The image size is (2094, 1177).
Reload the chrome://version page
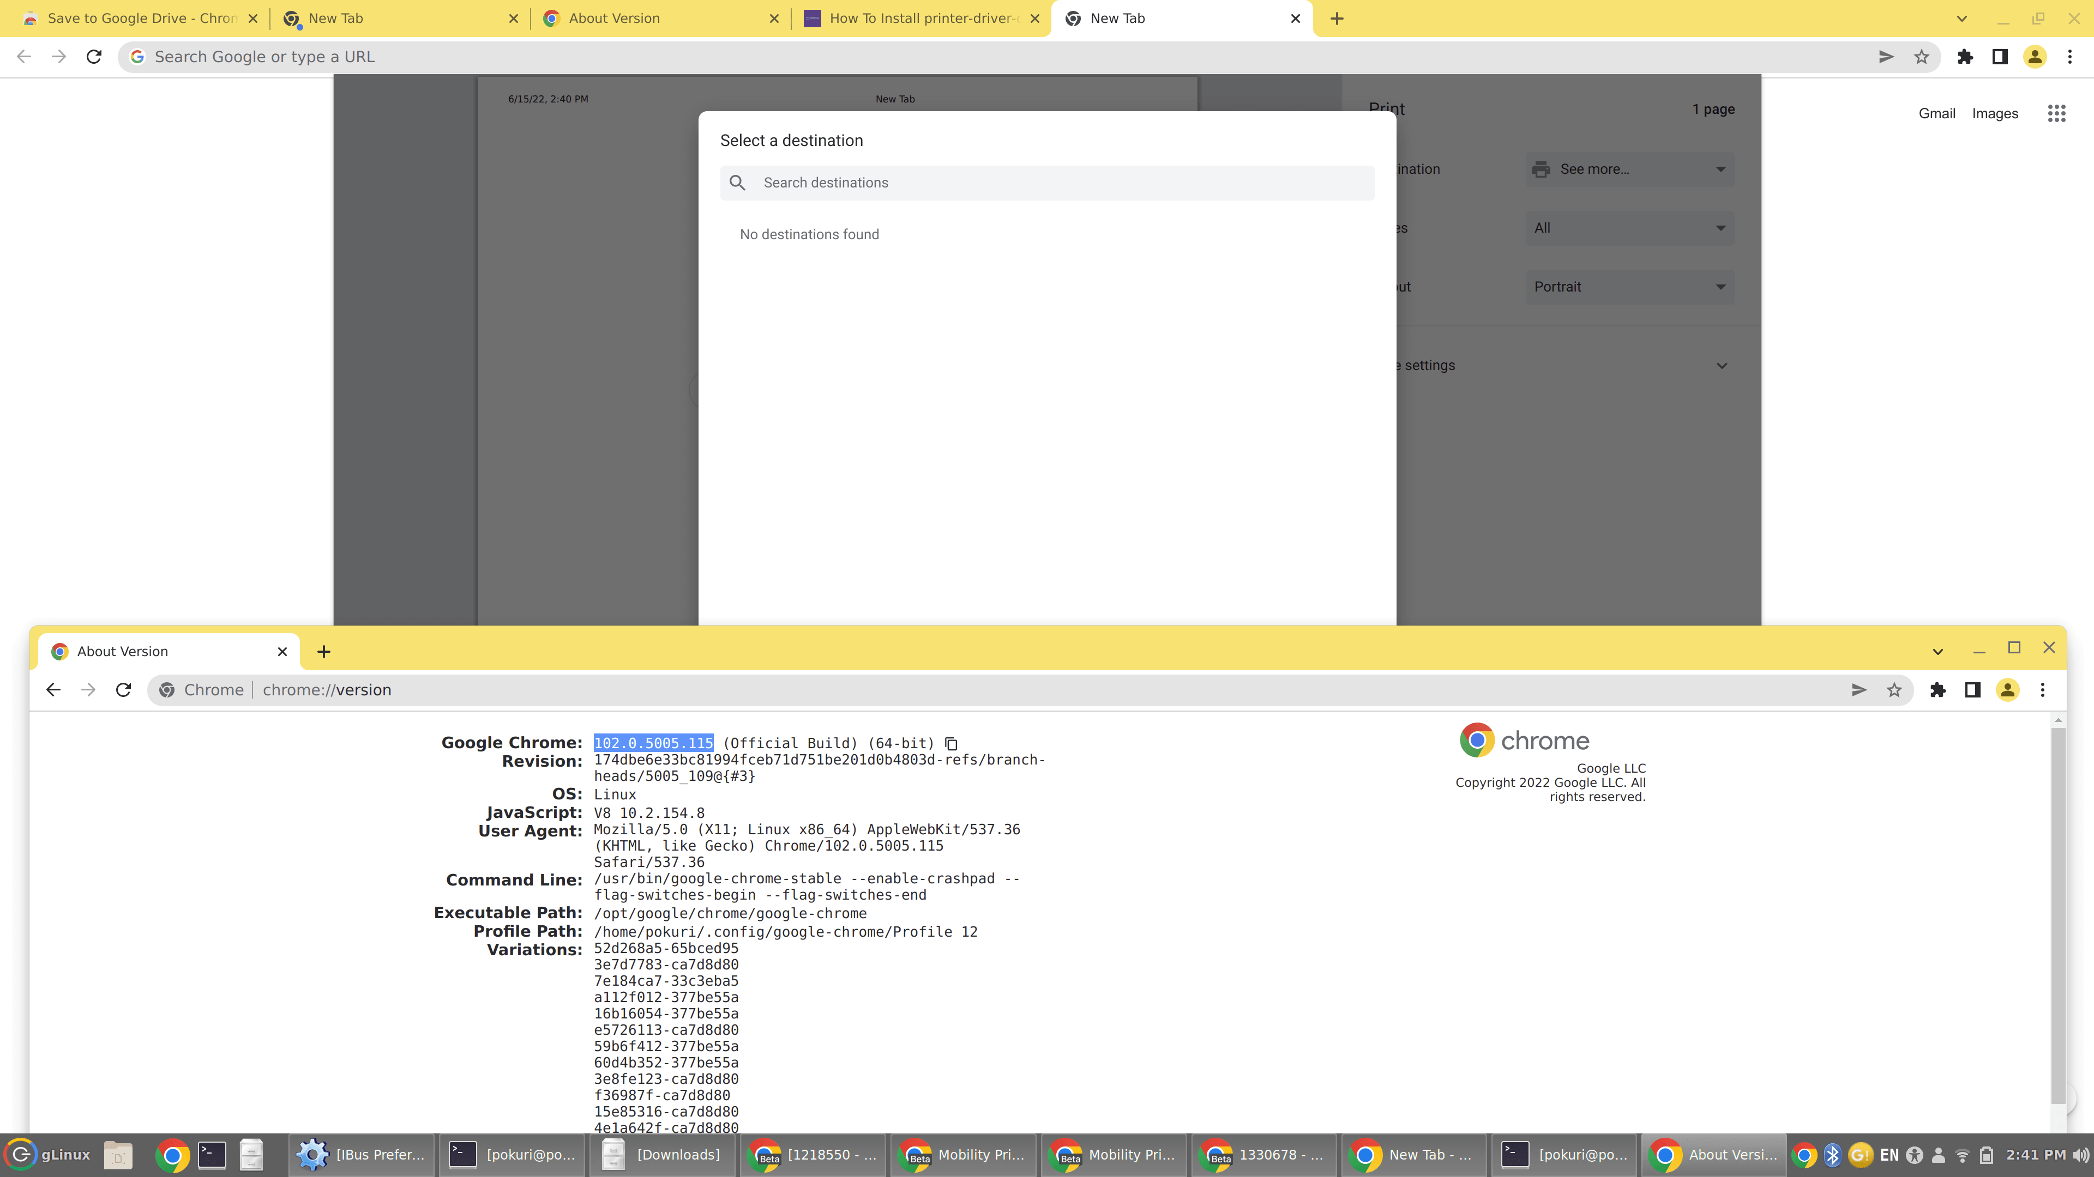[x=124, y=690]
